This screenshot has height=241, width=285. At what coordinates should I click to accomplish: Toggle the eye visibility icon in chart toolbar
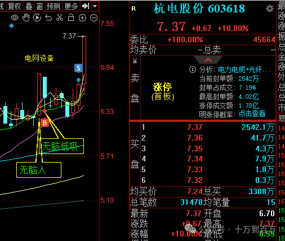(x=15, y=17)
